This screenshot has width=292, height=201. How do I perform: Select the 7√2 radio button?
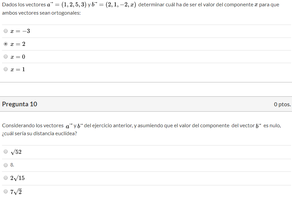(6, 191)
